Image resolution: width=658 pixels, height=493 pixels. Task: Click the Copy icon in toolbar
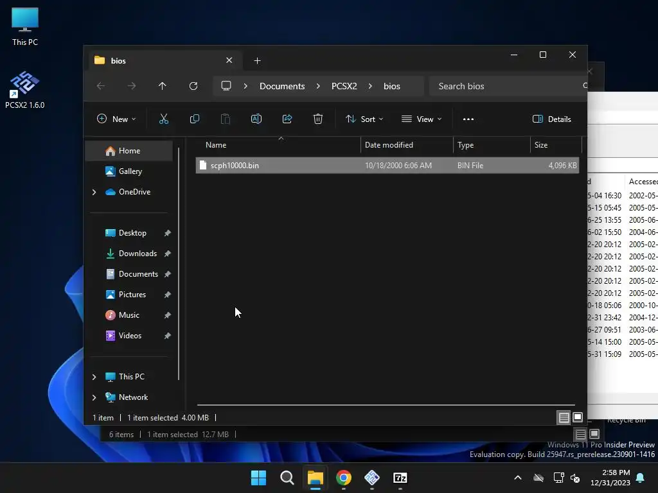(194, 119)
